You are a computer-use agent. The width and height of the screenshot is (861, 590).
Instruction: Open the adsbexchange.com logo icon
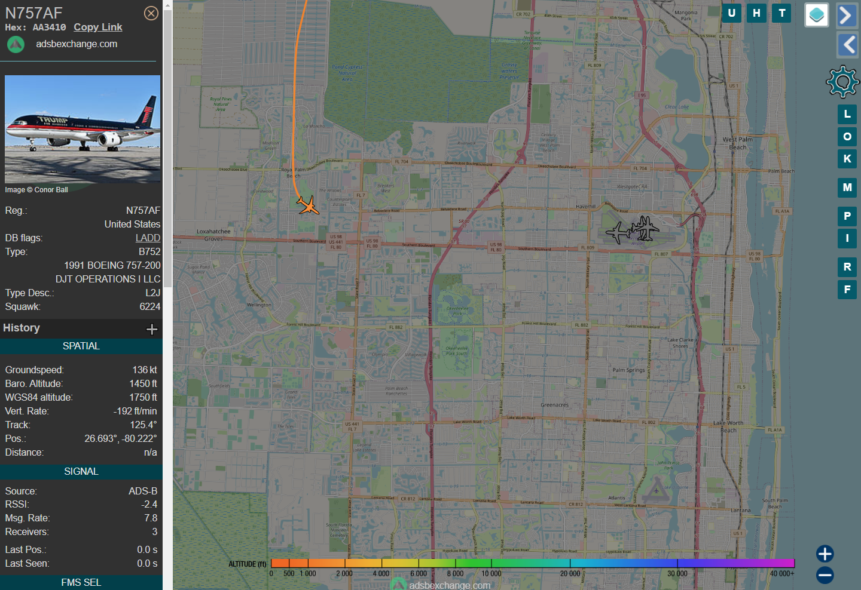(16, 44)
